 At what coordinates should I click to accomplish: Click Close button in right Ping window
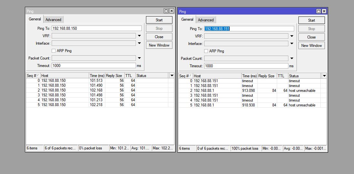pos(312,37)
